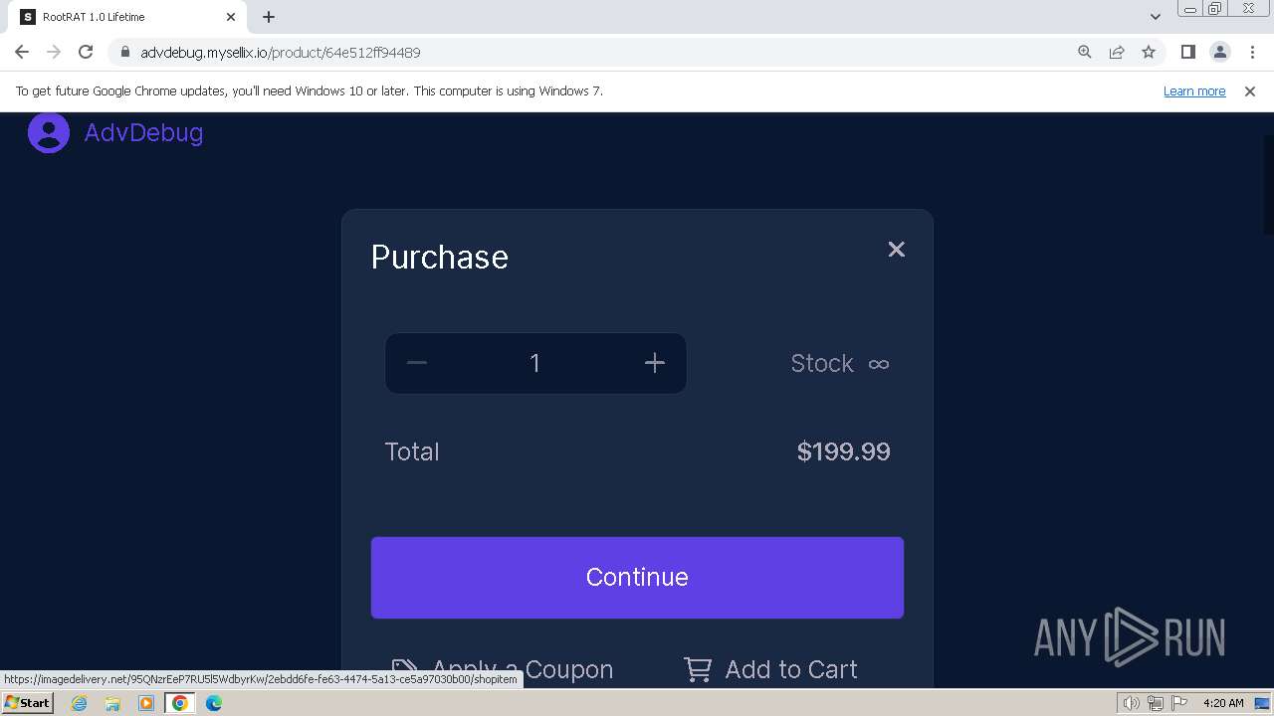Open the Chrome profile avatar button
This screenshot has width=1274, height=716.
coord(1220,52)
